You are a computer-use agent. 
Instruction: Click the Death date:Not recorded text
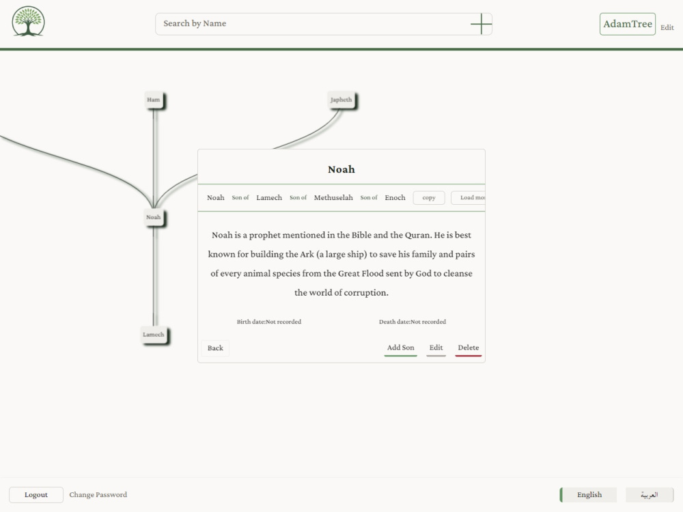click(x=412, y=322)
